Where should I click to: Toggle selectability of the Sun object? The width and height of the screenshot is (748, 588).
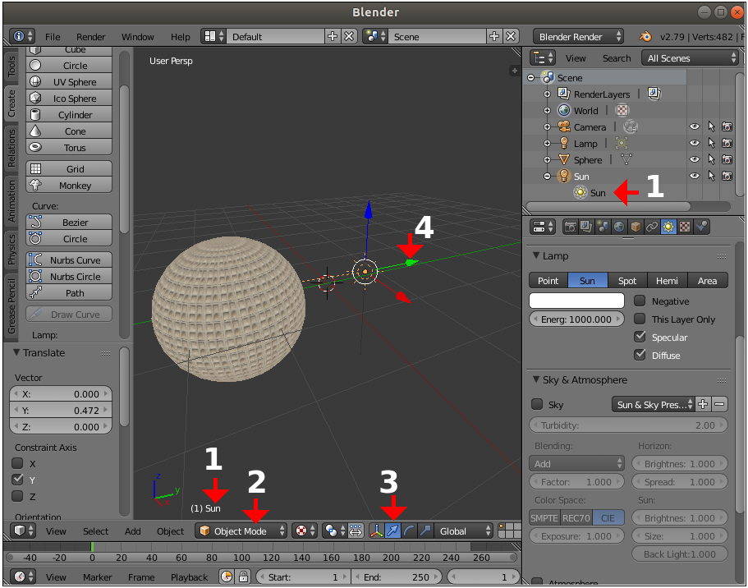711,176
